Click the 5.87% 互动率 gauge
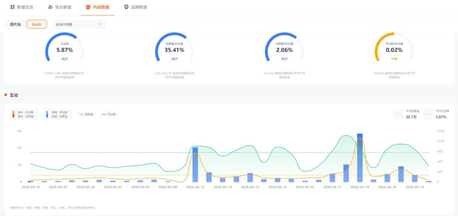The width and height of the screenshot is (458, 216). coord(65,47)
